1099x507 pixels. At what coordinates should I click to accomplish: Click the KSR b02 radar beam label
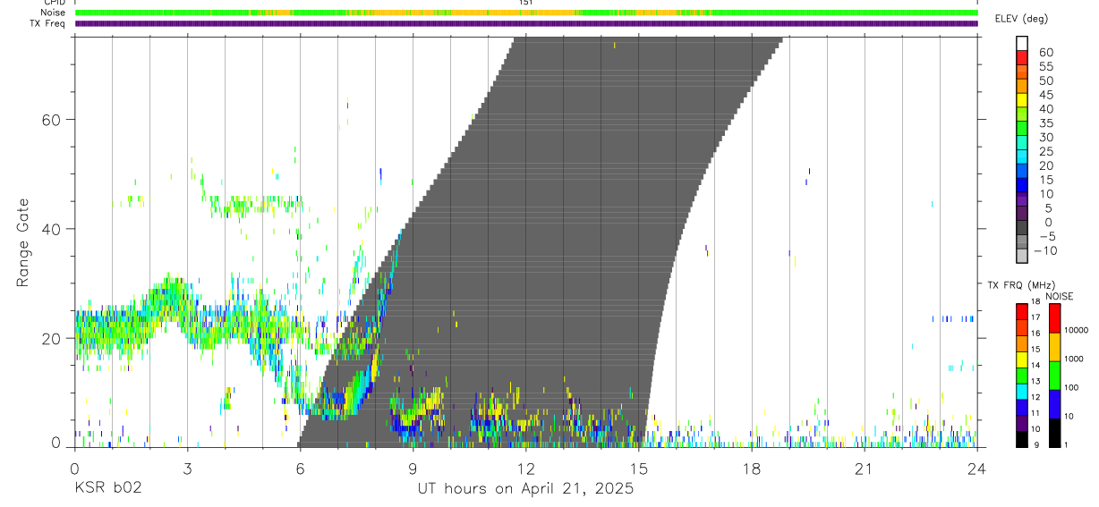[x=107, y=489]
